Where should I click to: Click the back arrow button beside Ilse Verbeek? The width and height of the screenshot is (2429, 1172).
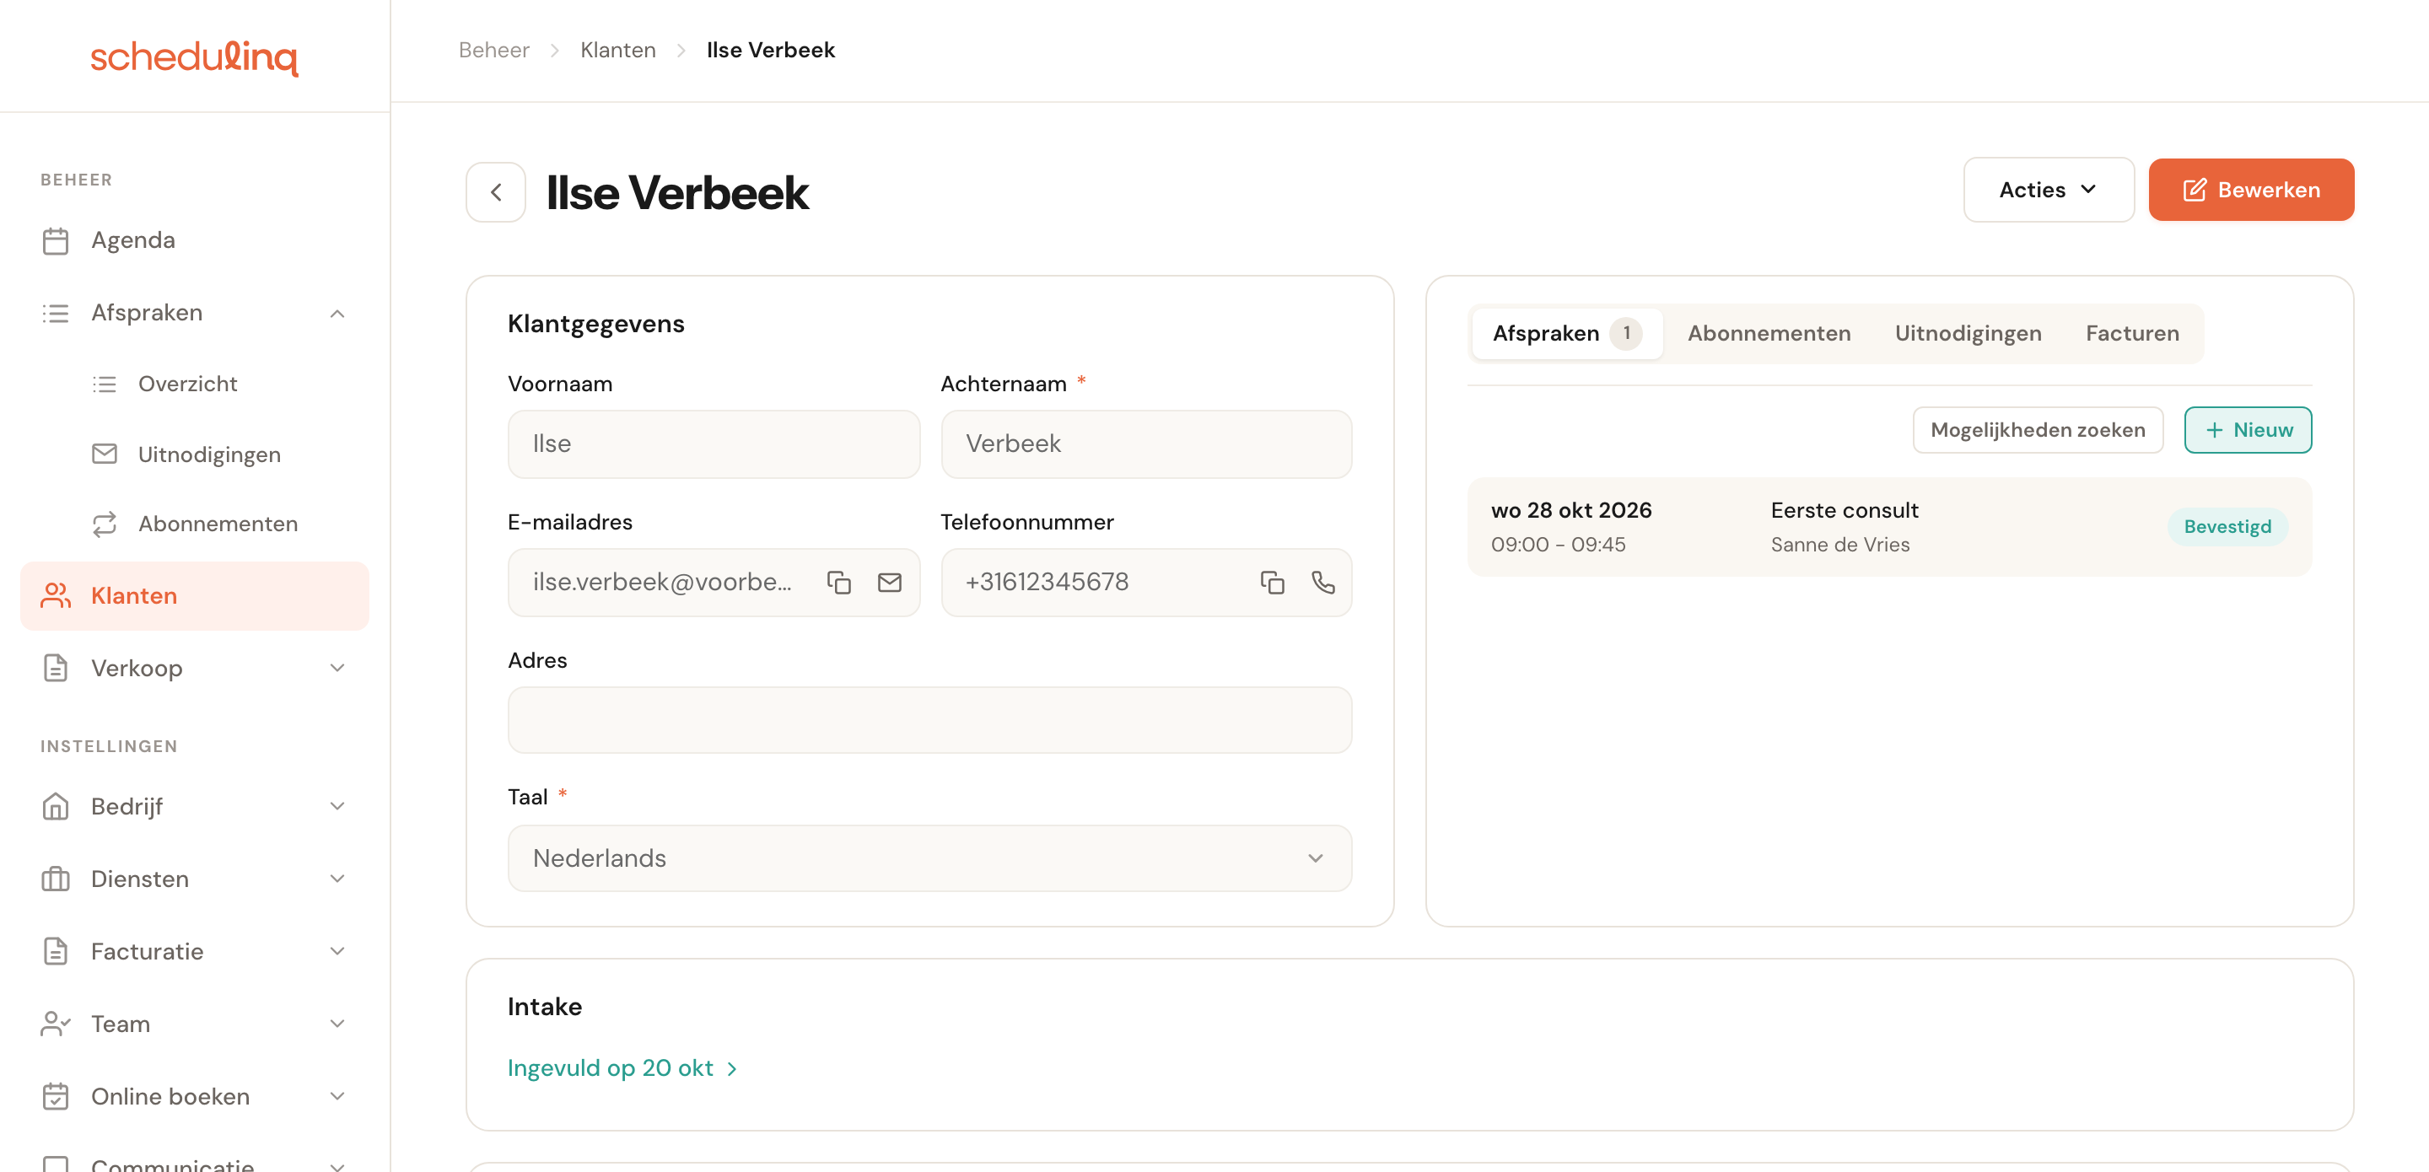(x=495, y=192)
